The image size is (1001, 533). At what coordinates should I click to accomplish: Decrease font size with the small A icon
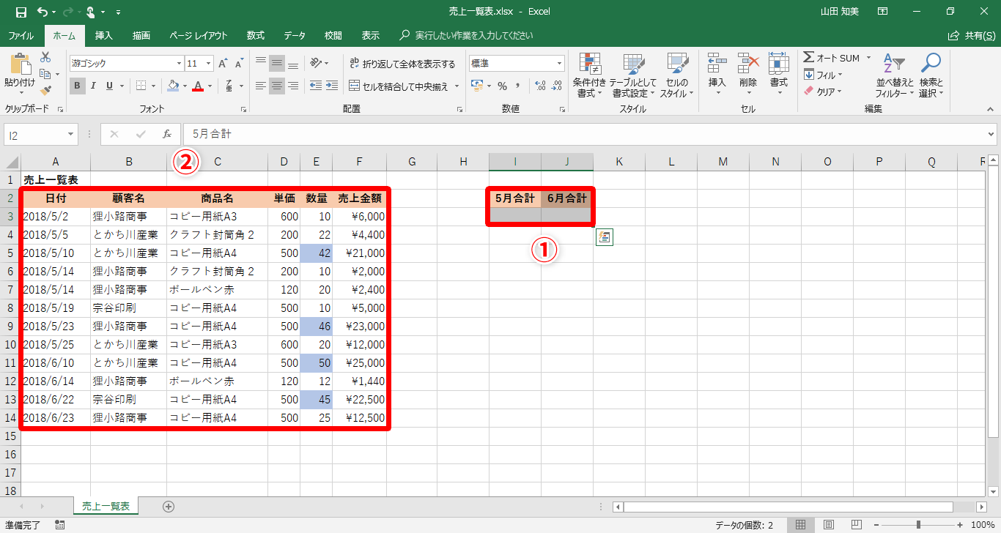point(238,64)
